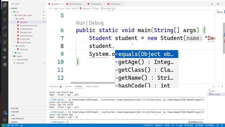Click the Run play icon in editor toolbar

[212, 4]
